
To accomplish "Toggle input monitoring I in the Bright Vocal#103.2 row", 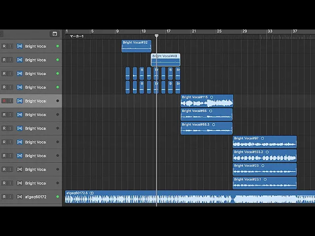I will tap(10, 155).
